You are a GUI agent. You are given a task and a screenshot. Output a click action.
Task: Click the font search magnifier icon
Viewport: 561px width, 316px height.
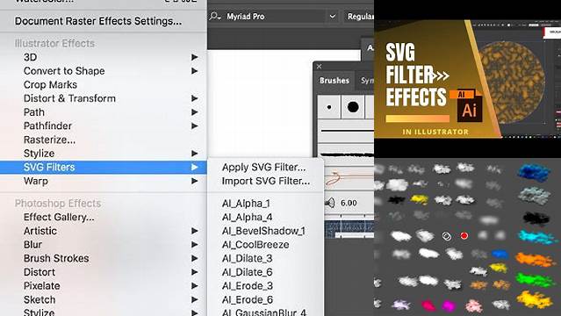tap(214, 17)
